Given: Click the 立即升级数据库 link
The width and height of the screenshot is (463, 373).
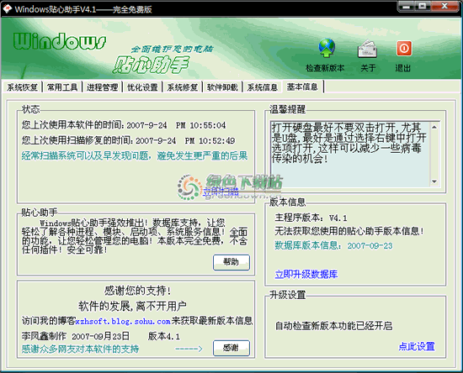Looking at the screenshot, I should [306, 275].
